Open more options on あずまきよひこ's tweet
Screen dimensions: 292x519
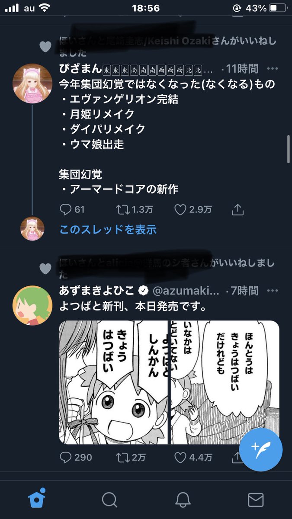273,290
